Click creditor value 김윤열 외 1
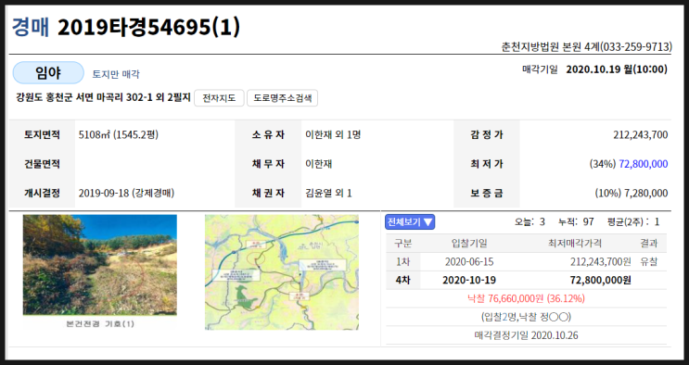Viewport: 689px width, 365px height. pyautogui.click(x=328, y=193)
